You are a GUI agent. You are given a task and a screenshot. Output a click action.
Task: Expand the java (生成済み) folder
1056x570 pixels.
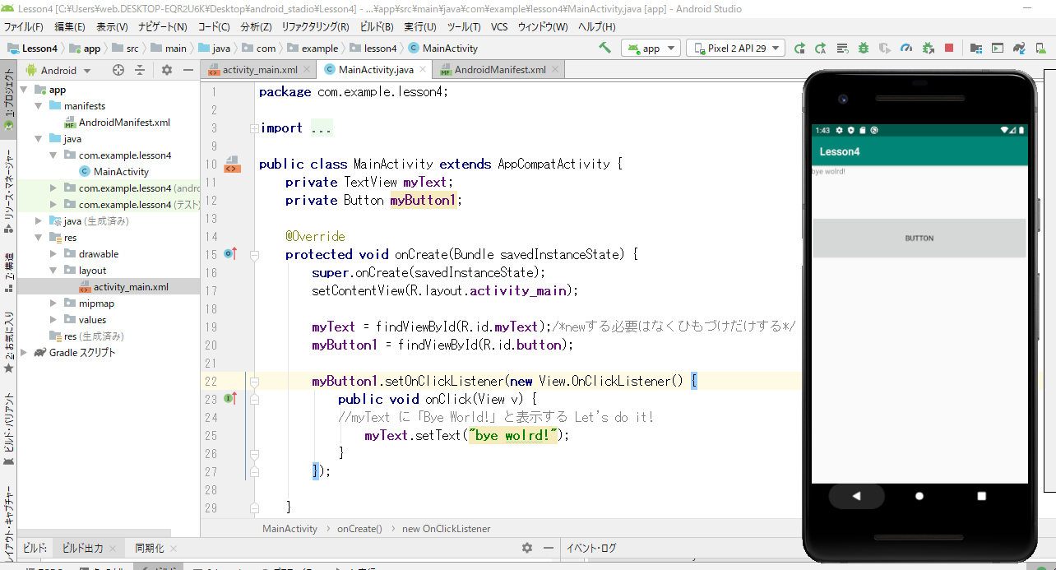point(39,221)
